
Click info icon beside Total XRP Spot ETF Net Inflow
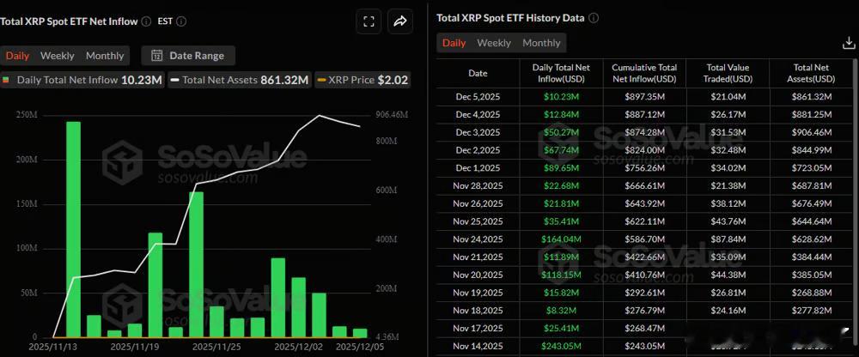(146, 21)
